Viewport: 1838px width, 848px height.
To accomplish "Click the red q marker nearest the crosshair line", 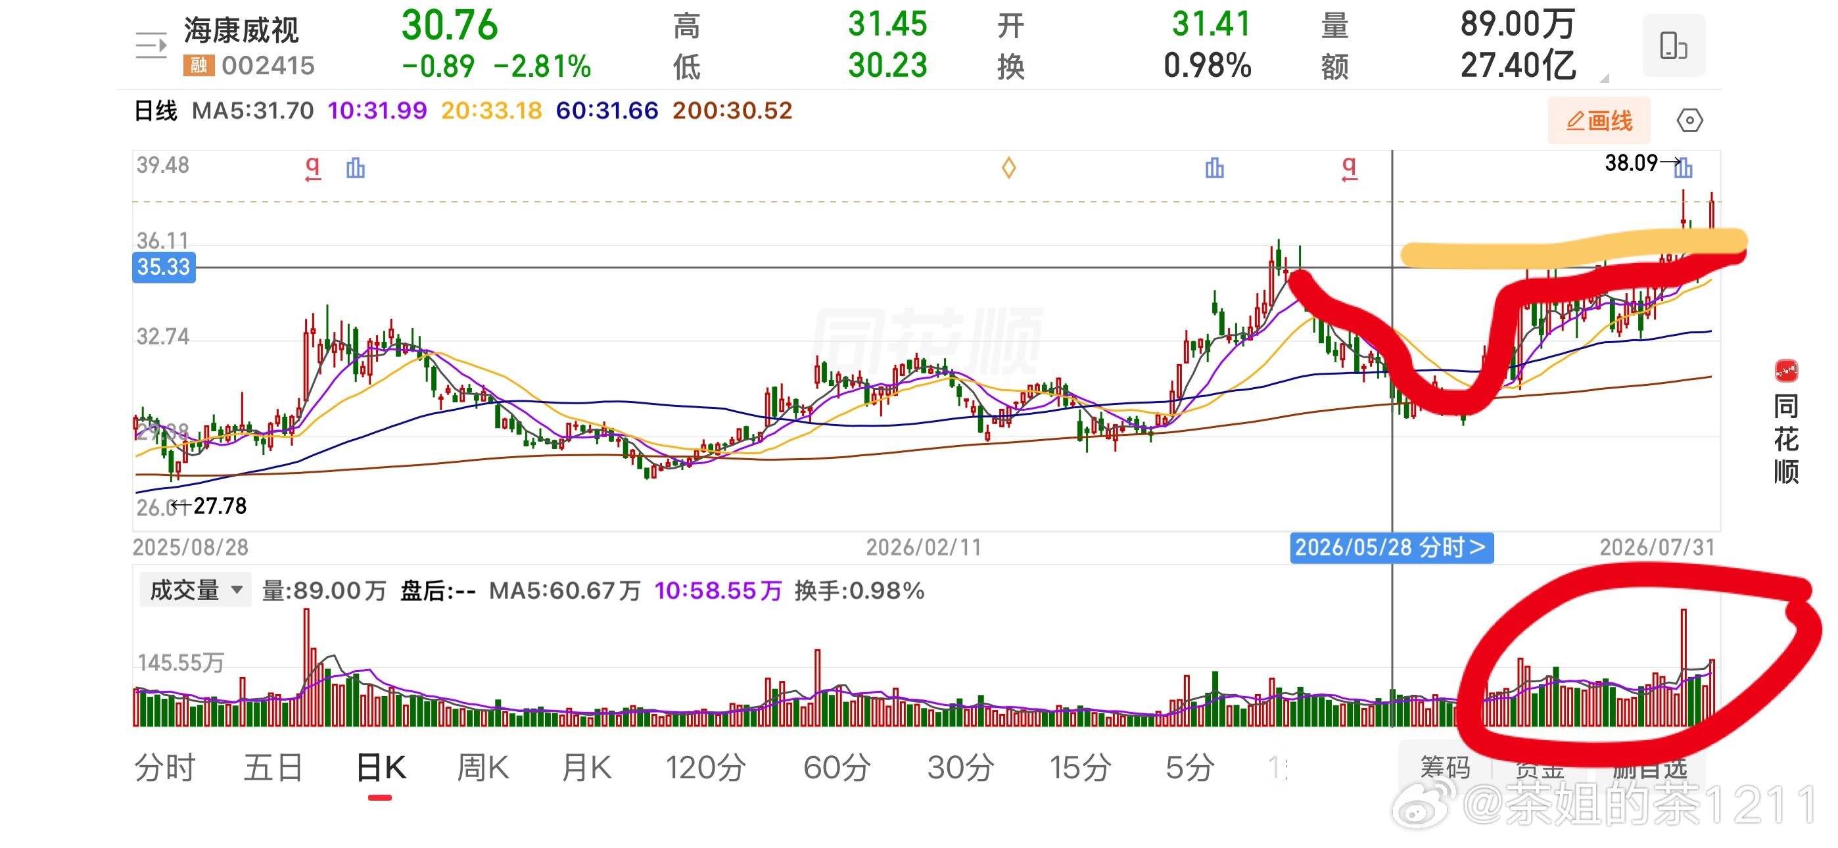I will point(1348,168).
